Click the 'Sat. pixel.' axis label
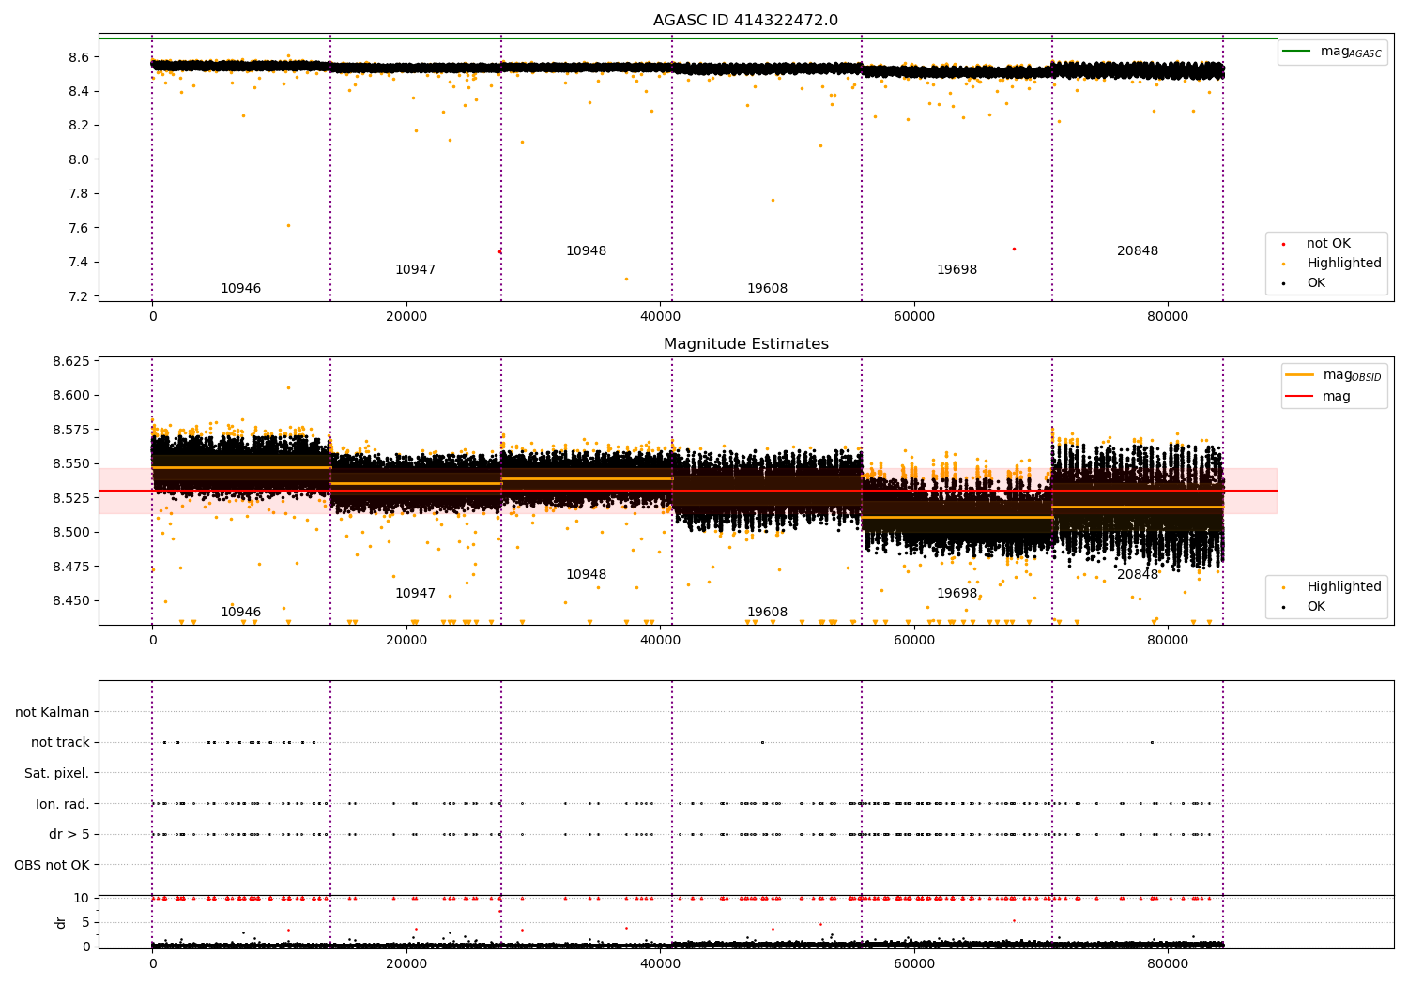This screenshot has height=985, width=1408. coord(57,773)
